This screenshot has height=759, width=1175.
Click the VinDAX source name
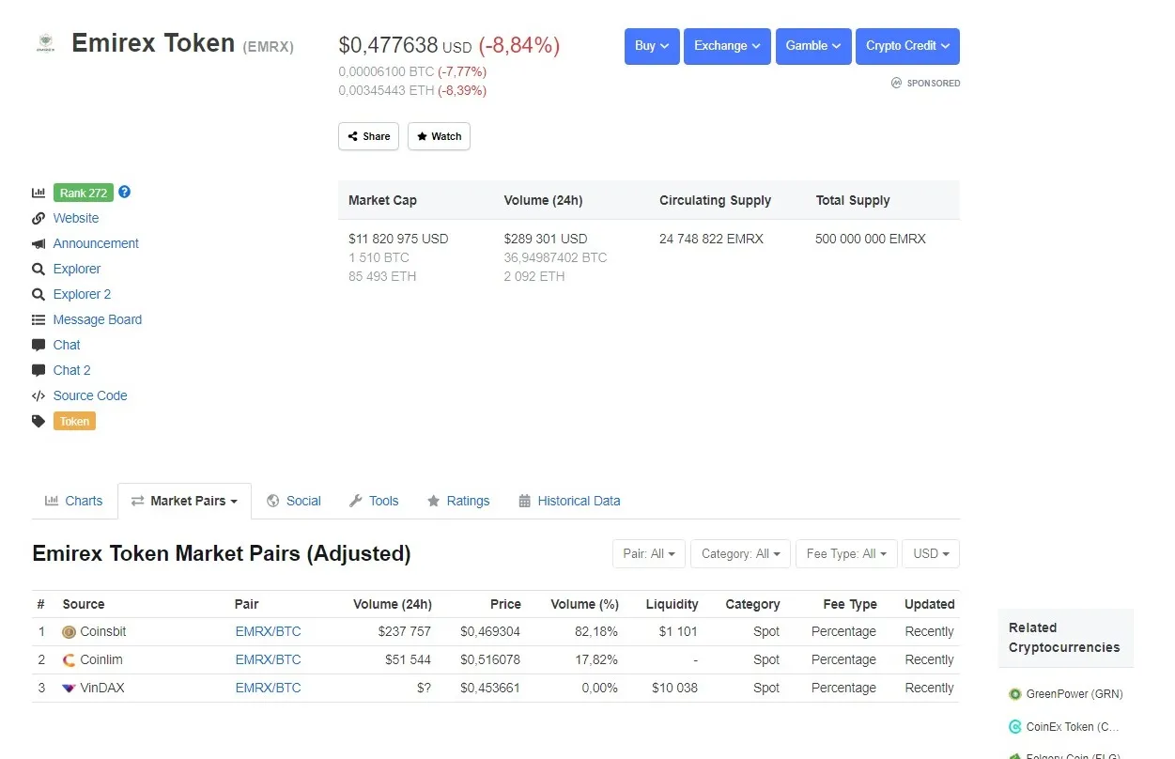(102, 688)
